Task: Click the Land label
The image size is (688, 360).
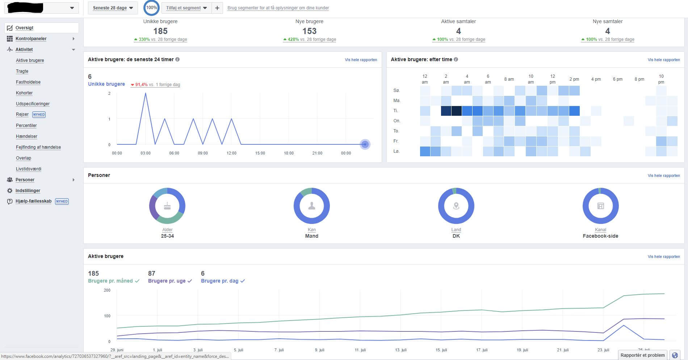Action: (x=456, y=230)
